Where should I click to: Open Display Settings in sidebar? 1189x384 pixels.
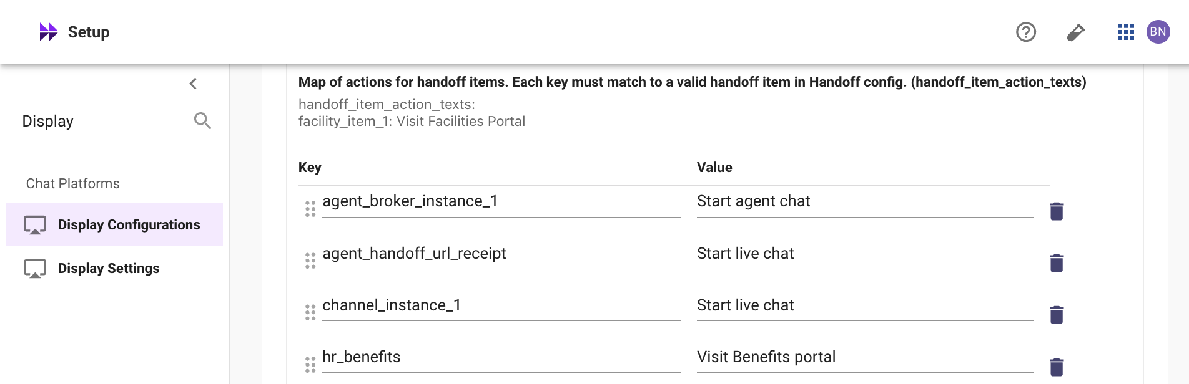[109, 268]
